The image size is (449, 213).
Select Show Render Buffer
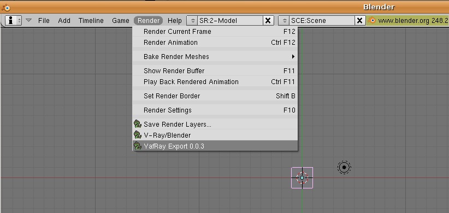coord(215,70)
